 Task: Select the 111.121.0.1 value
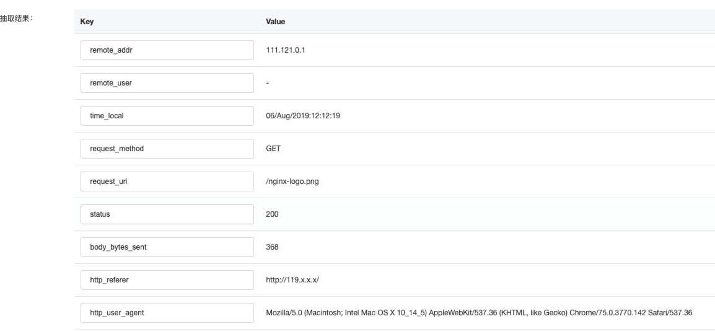(286, 50)
